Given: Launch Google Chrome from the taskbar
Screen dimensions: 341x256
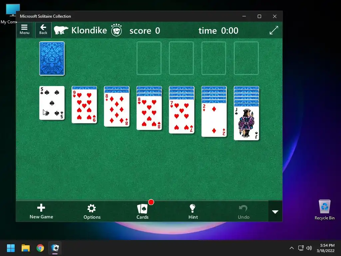Looking at the screenshot, I should 40,248.
